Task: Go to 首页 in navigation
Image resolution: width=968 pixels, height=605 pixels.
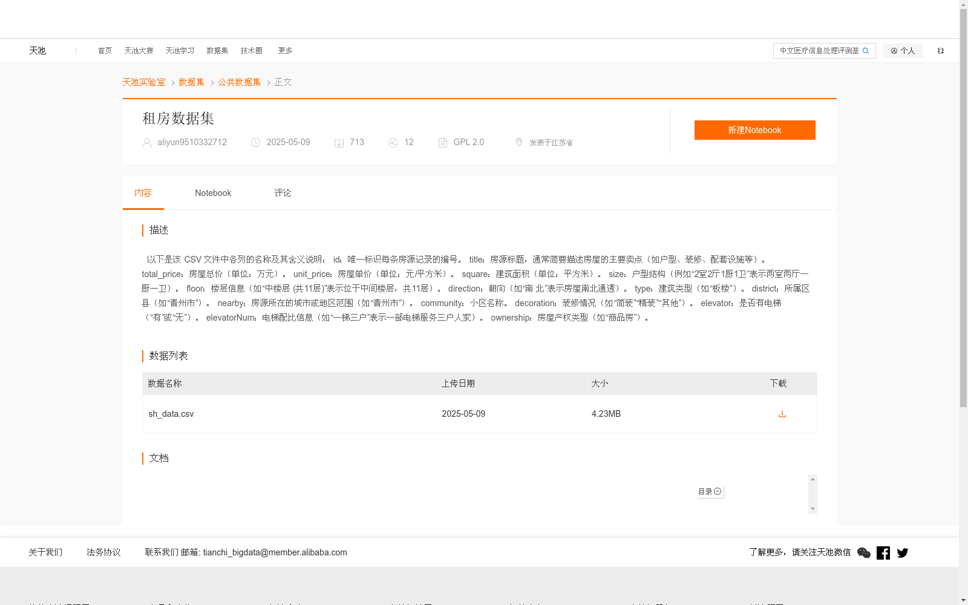Action: 105,51
